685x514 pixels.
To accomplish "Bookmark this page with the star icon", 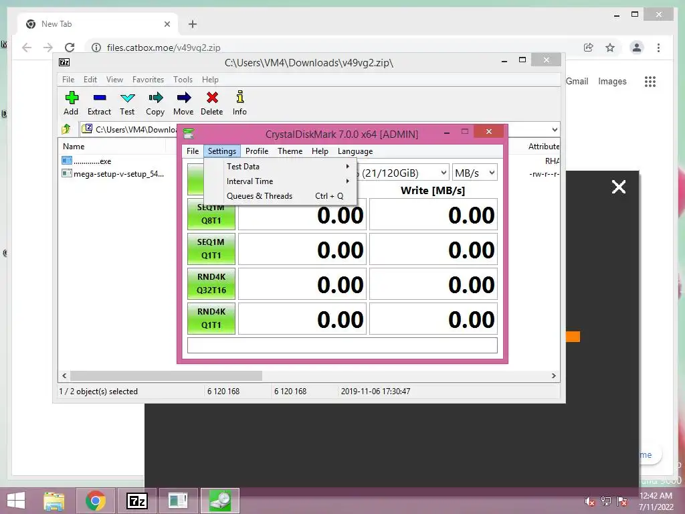I will pos(610,48).
